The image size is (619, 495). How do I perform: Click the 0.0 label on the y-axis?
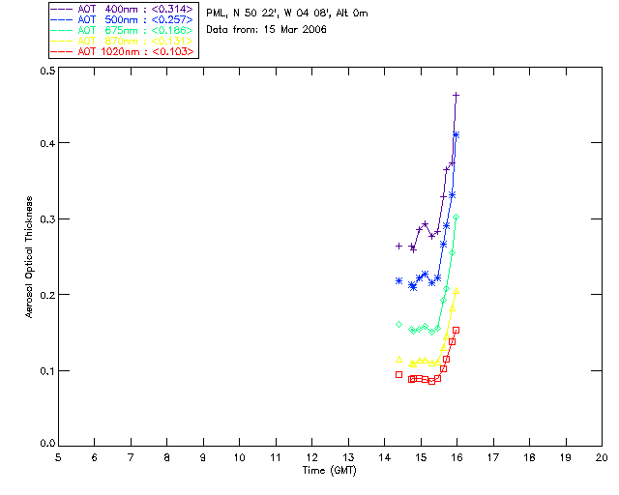pyautogui.click(x=47, y=444)
